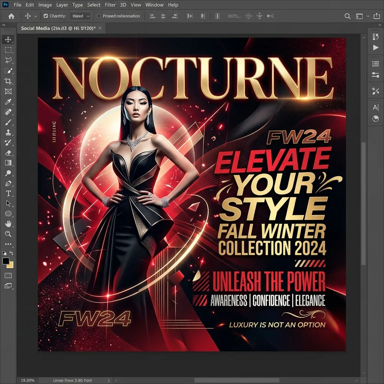This screenshot has height=384, width=384.
Task: Open the Edit menu
Action: point(30,4)
